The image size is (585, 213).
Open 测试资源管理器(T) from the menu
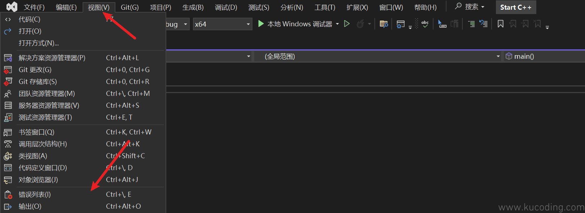[x=83, y=117]
